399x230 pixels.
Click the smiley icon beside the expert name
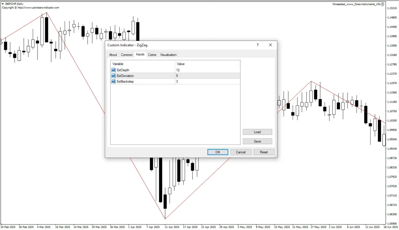(383, 4)
